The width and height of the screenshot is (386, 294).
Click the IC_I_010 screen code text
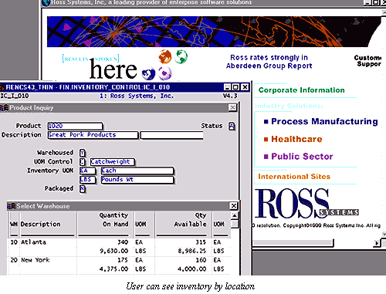coord(15,96)
